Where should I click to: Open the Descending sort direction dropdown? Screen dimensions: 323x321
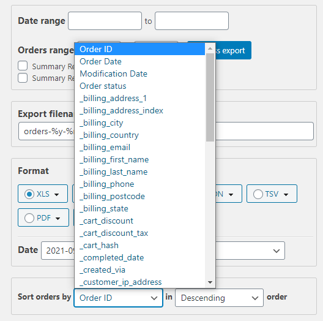click(x=219, y=298)
